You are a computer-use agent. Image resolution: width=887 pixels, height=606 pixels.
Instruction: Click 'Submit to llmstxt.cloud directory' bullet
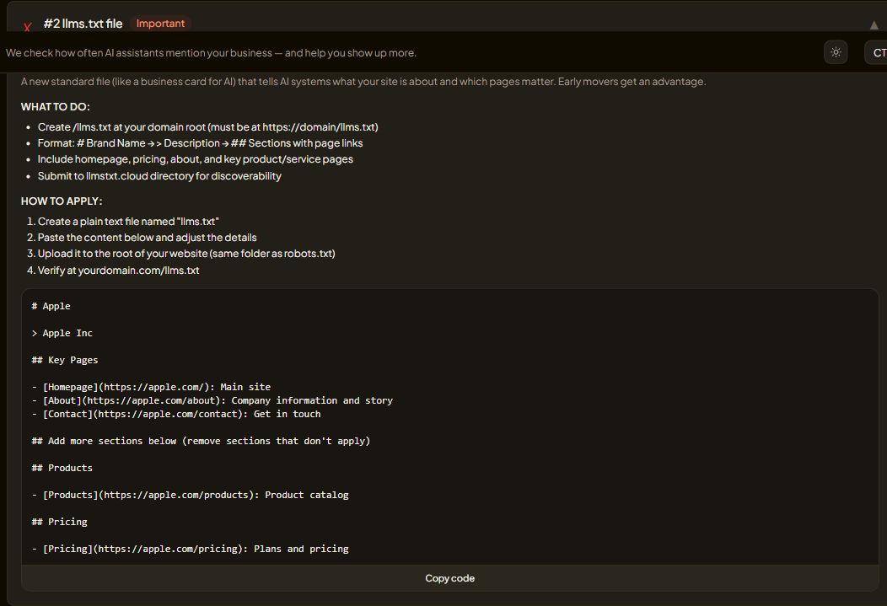pos(159,176)
